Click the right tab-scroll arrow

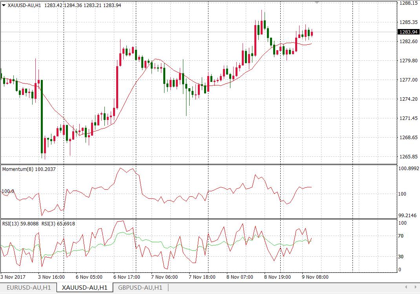click(415, 287)
